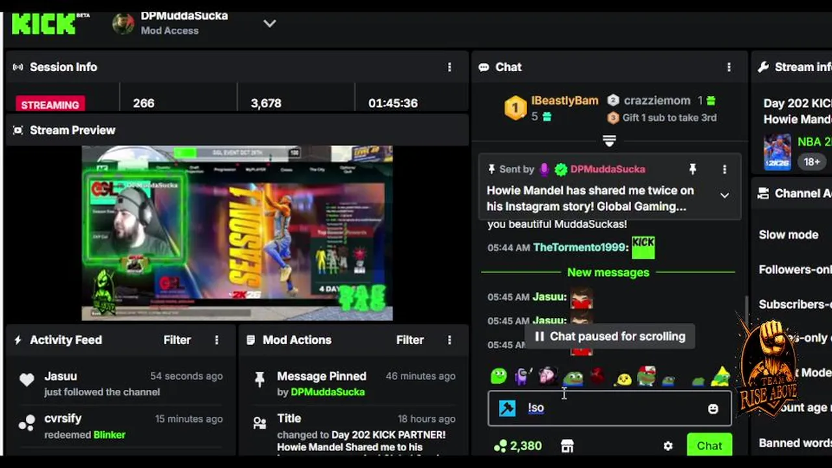Pick the green blob emote
The width and height of the screenshot is (832, 468).
point(499,376)
